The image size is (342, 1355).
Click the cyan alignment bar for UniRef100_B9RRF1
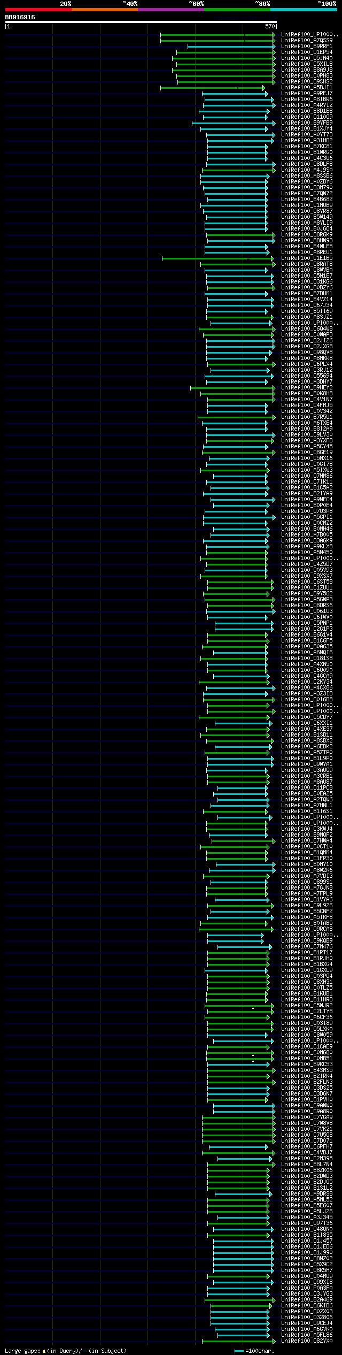coord(232,47)
